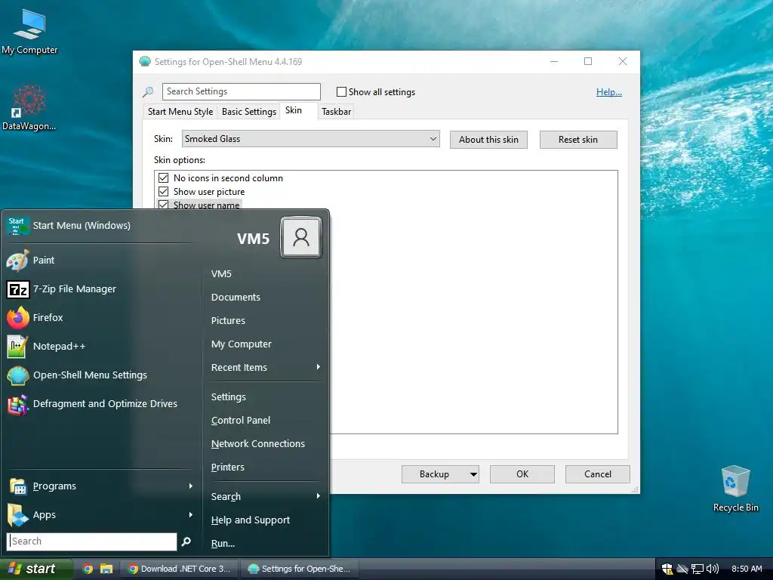Screen dimensions: 773x580
Task: Click the network tray icon
Action: point(697,569)
